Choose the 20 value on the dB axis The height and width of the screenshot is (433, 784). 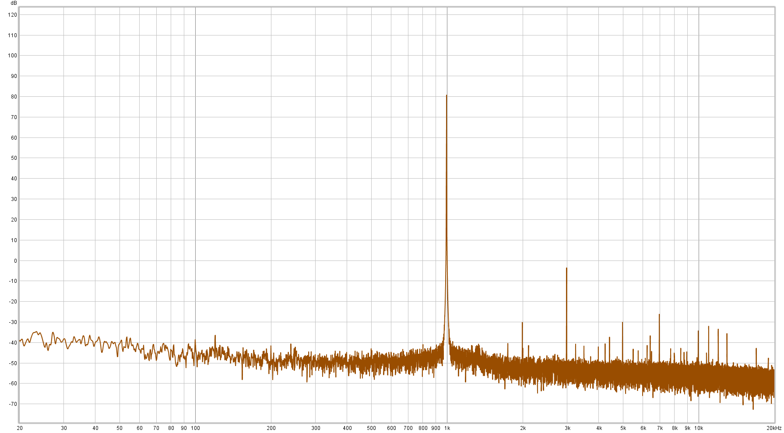[14, 220]
